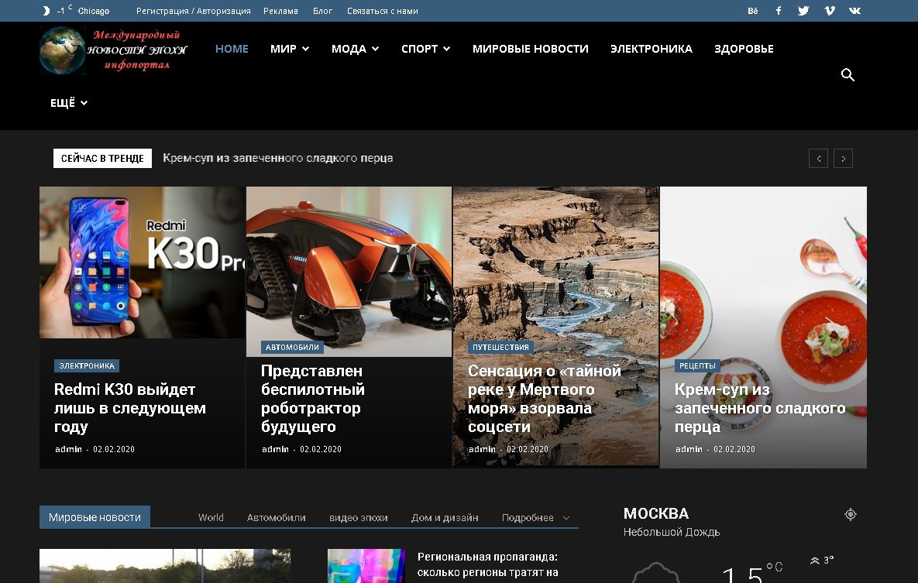Open the Реклама link

(280, 11)
